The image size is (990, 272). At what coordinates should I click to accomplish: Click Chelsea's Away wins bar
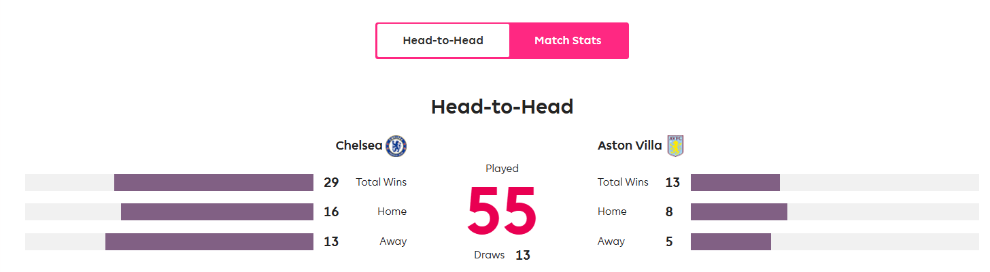point(209,241)
